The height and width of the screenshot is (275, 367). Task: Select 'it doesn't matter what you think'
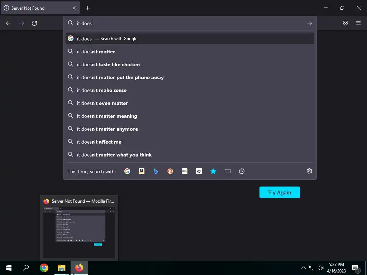pyautogui.click(x=190, y=154)
